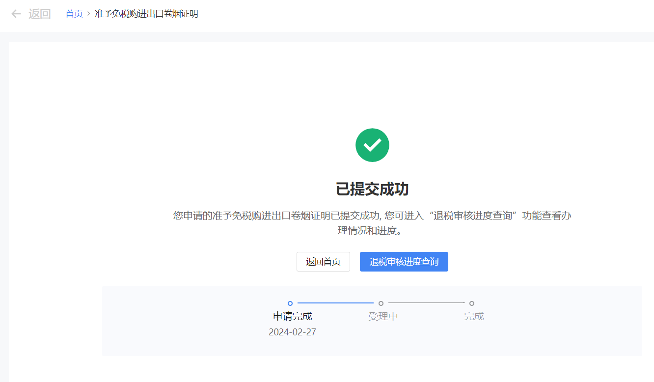Click the blue 申请完成 step circle
The width and height of the screenshot is (654, 382).
point(290,303)
